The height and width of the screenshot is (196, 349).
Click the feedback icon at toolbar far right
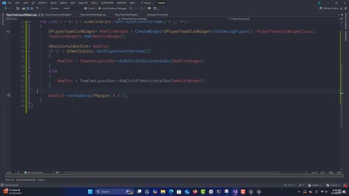tap(346, 8)
